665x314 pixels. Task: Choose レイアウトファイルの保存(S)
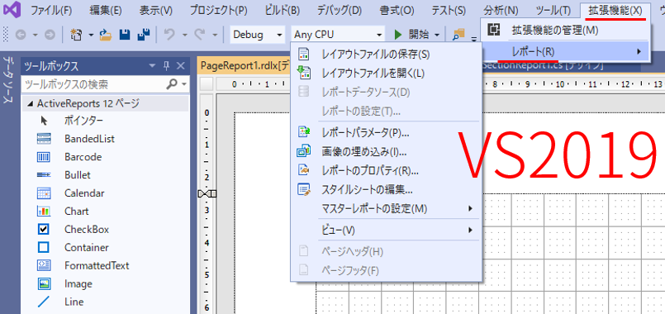386,55
